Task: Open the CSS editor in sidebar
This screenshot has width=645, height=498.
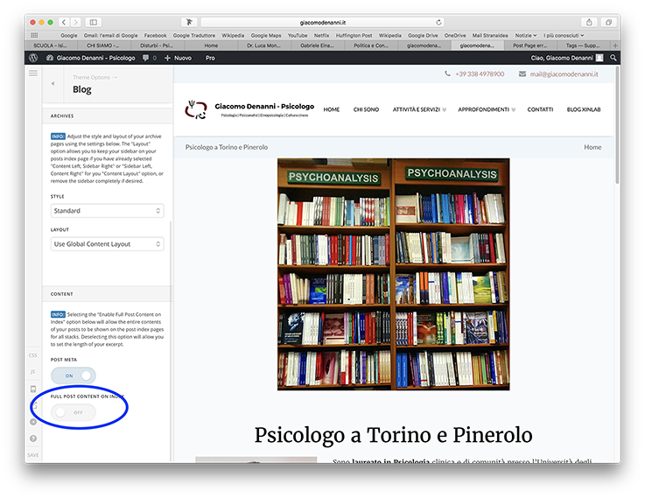Action: tap(33, 355)
